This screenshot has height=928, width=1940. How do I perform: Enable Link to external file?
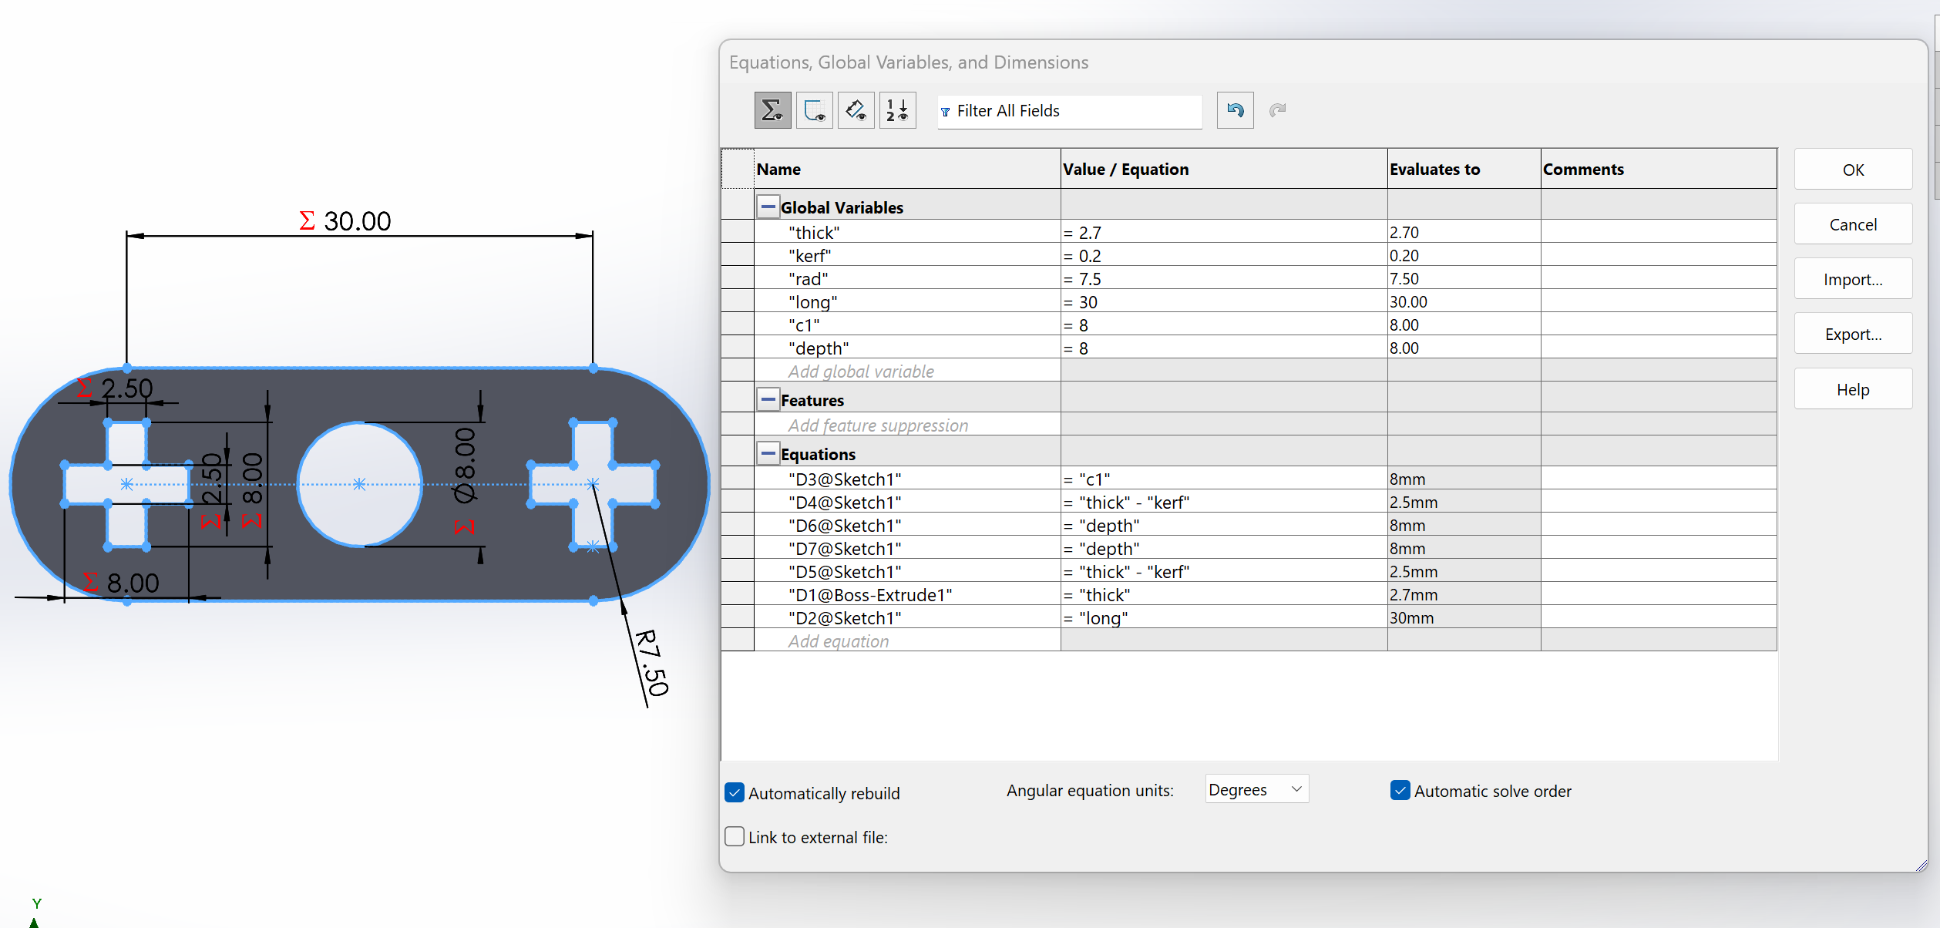[x=735, y=836]
